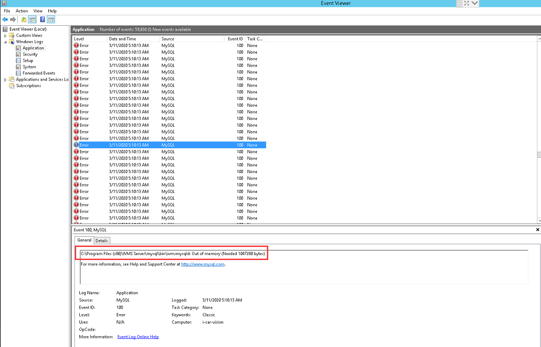The height and width of the screenshot is (347, 541).
Task: Open the http://www.mysql.com link
Action: (203, 264)
